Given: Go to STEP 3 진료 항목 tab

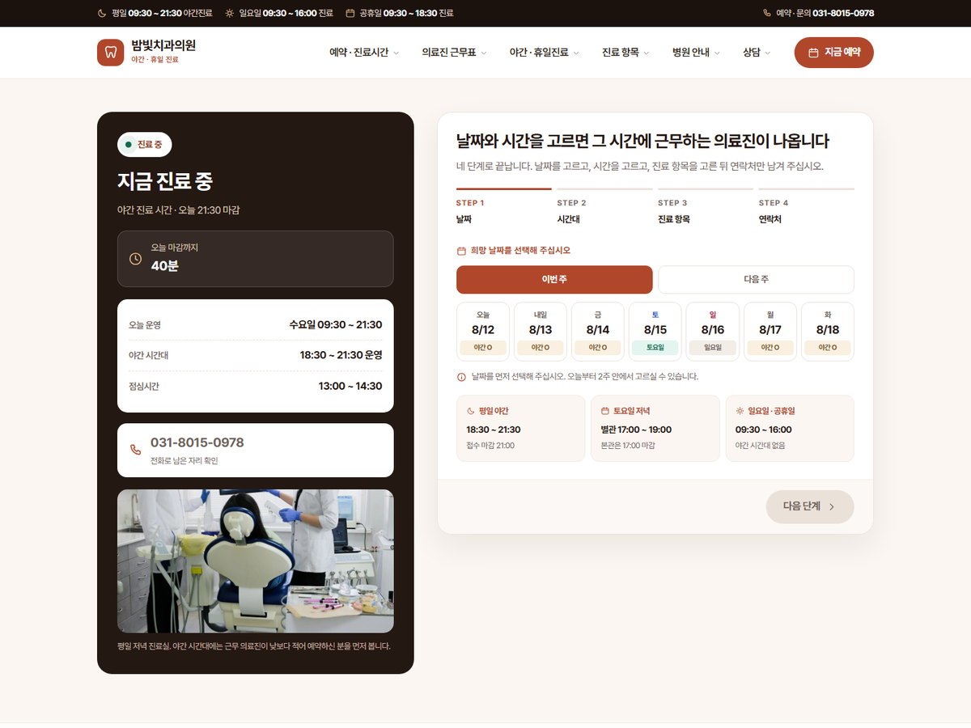Looking at the screenshot, I should click(x=706, y=208).
